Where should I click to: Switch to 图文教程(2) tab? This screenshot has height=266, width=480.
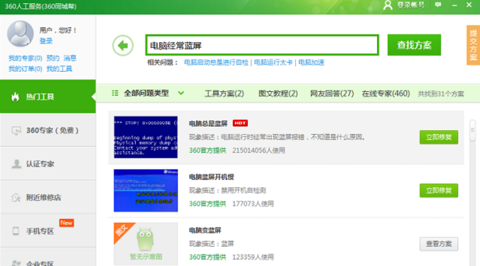[278, 94]
